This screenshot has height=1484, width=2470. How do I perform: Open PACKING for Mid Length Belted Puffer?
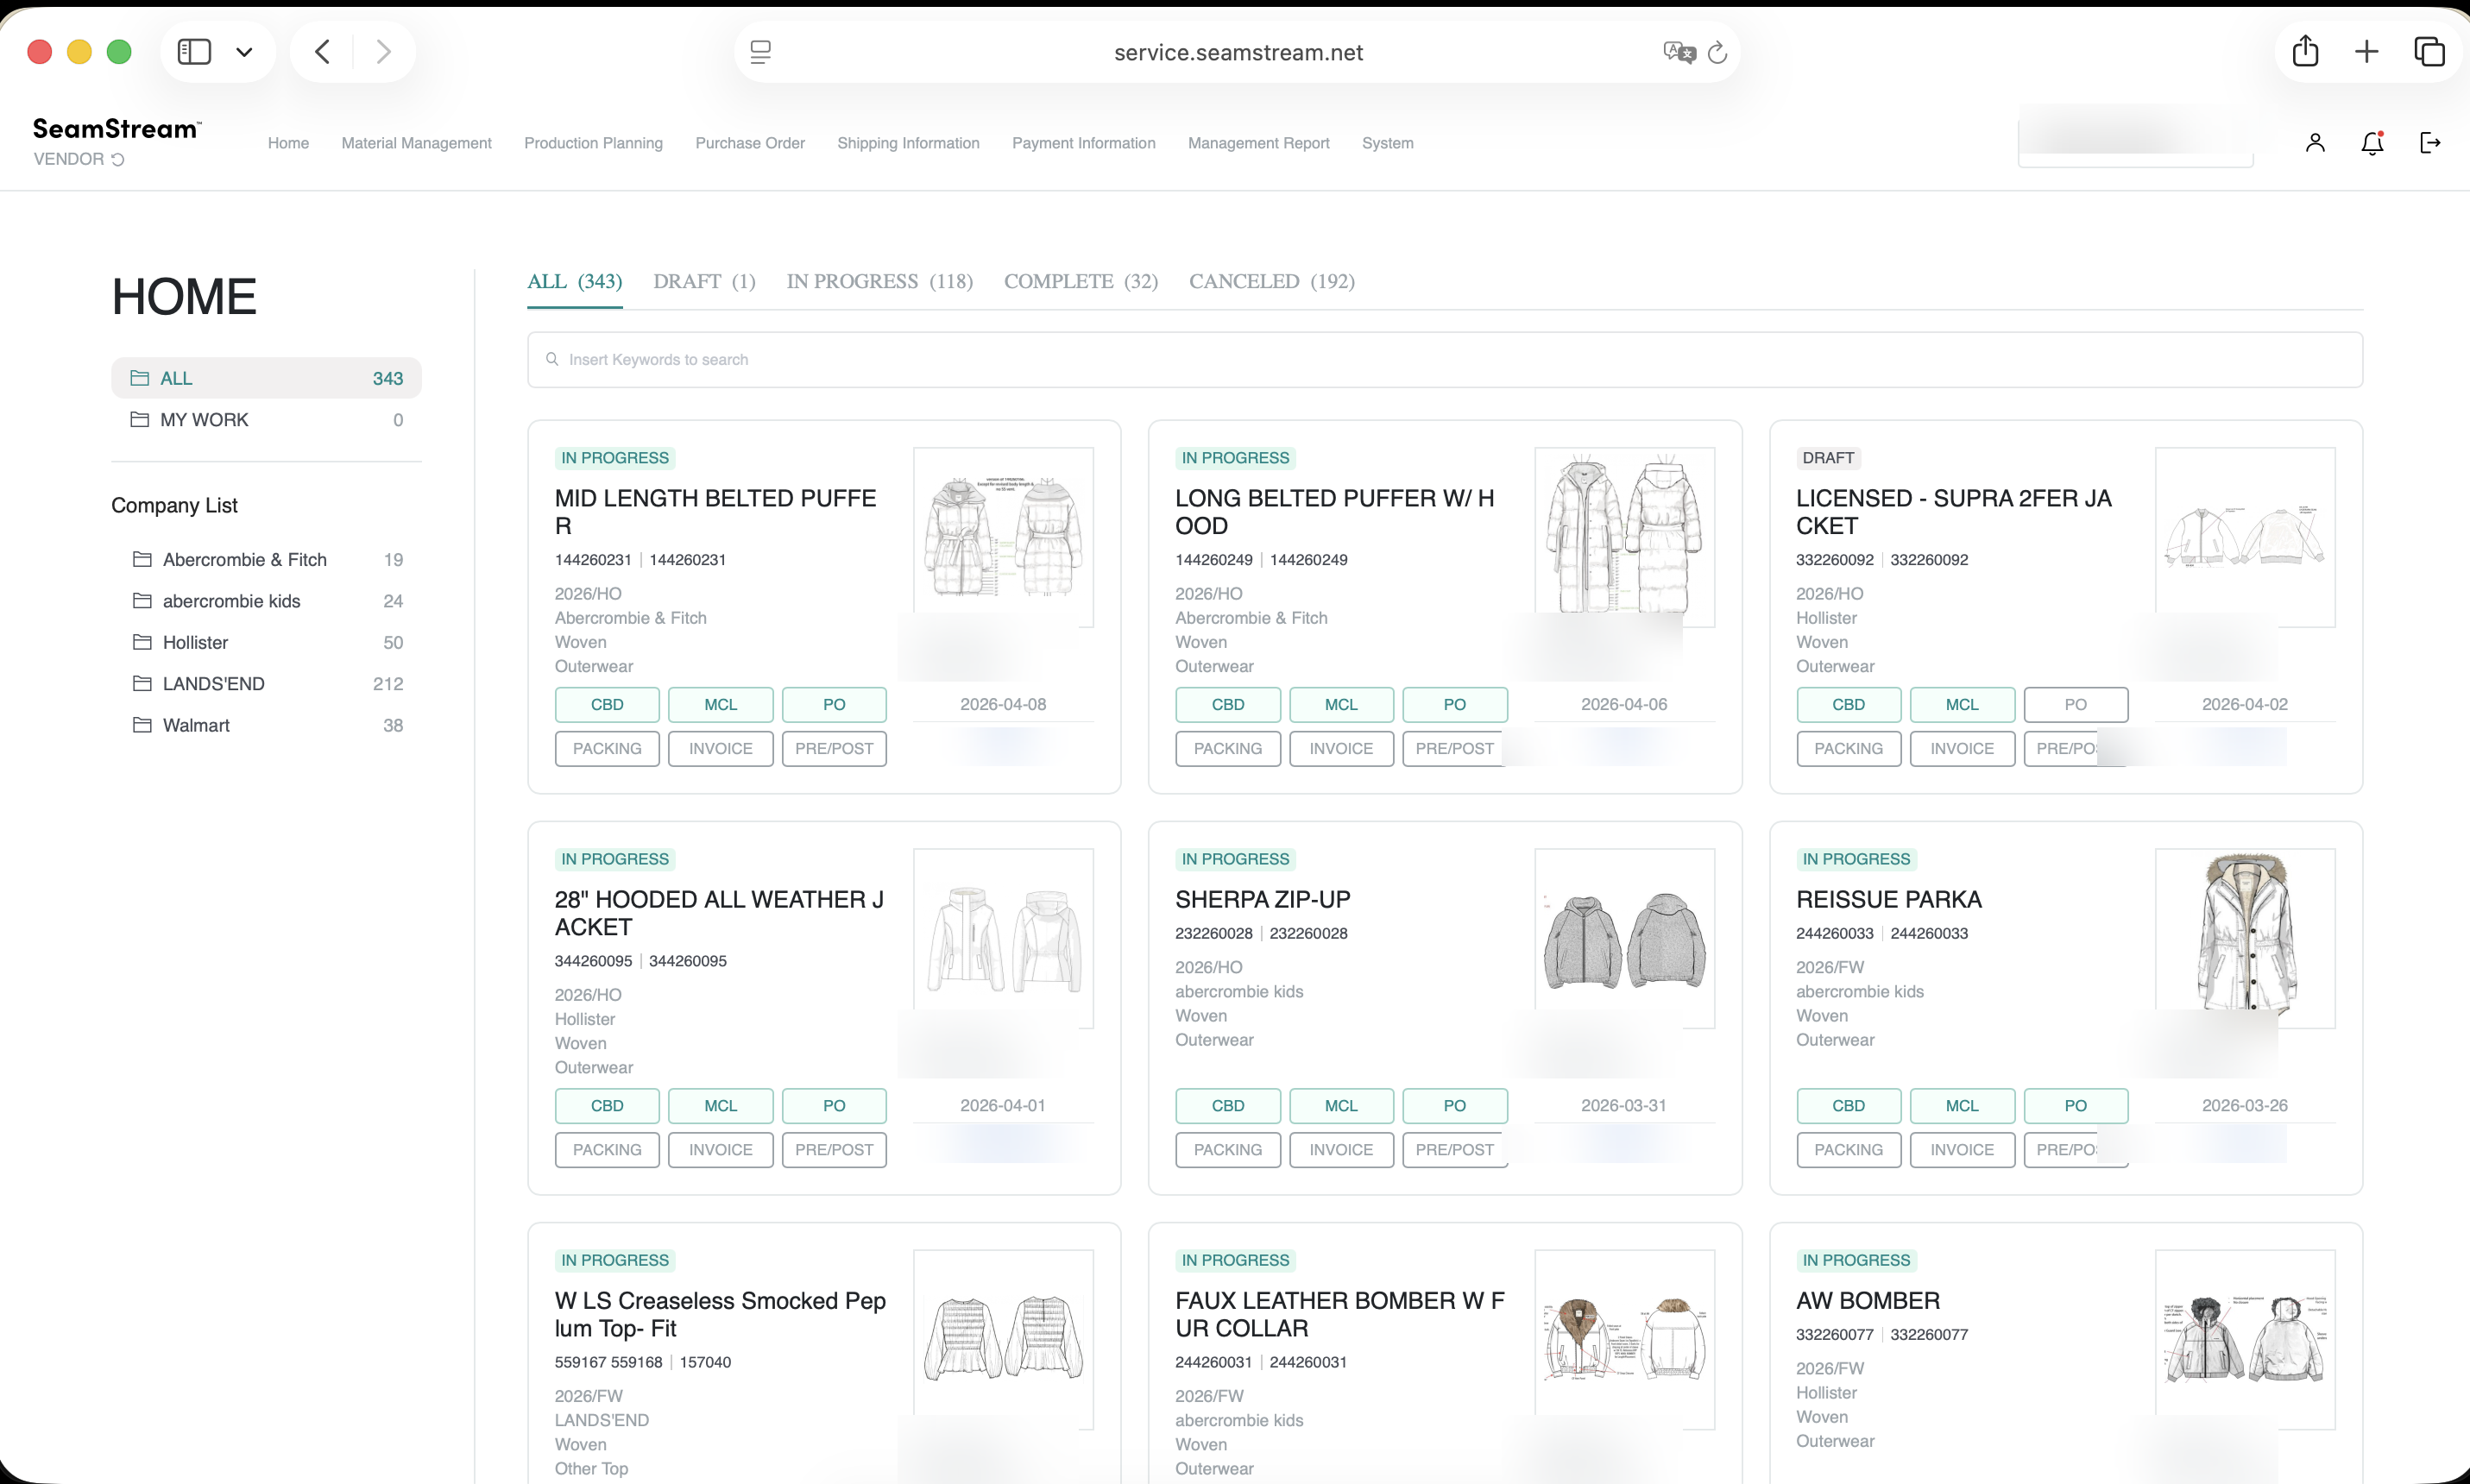tap(607, 749)
